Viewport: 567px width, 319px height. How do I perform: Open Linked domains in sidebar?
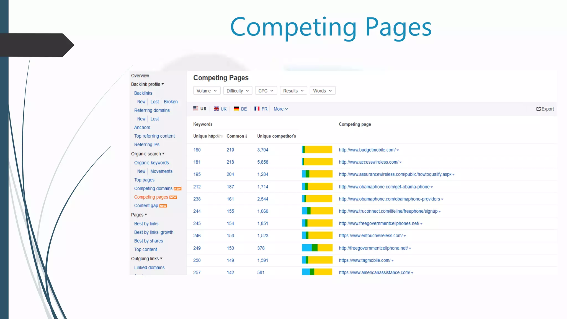149,267
